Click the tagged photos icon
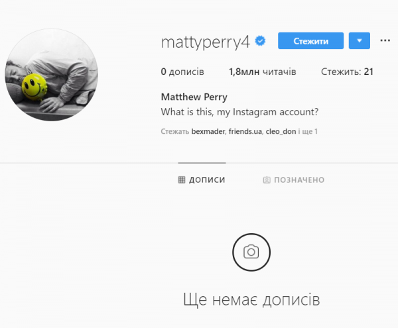The height and width of the screenshot is (328, 398). point(267,180)
